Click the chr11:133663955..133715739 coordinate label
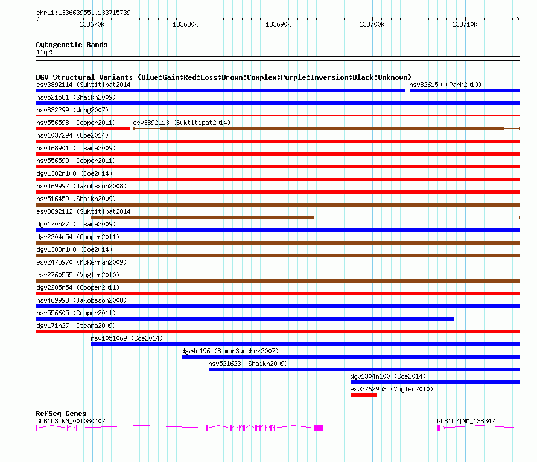537x462 pixels. pos(83,13)
